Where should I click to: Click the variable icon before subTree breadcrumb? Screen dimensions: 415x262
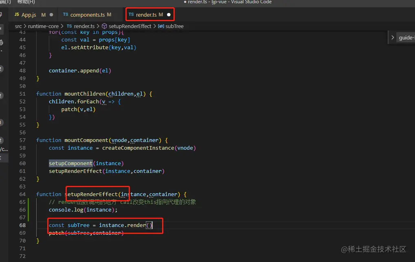pos(161,26)
